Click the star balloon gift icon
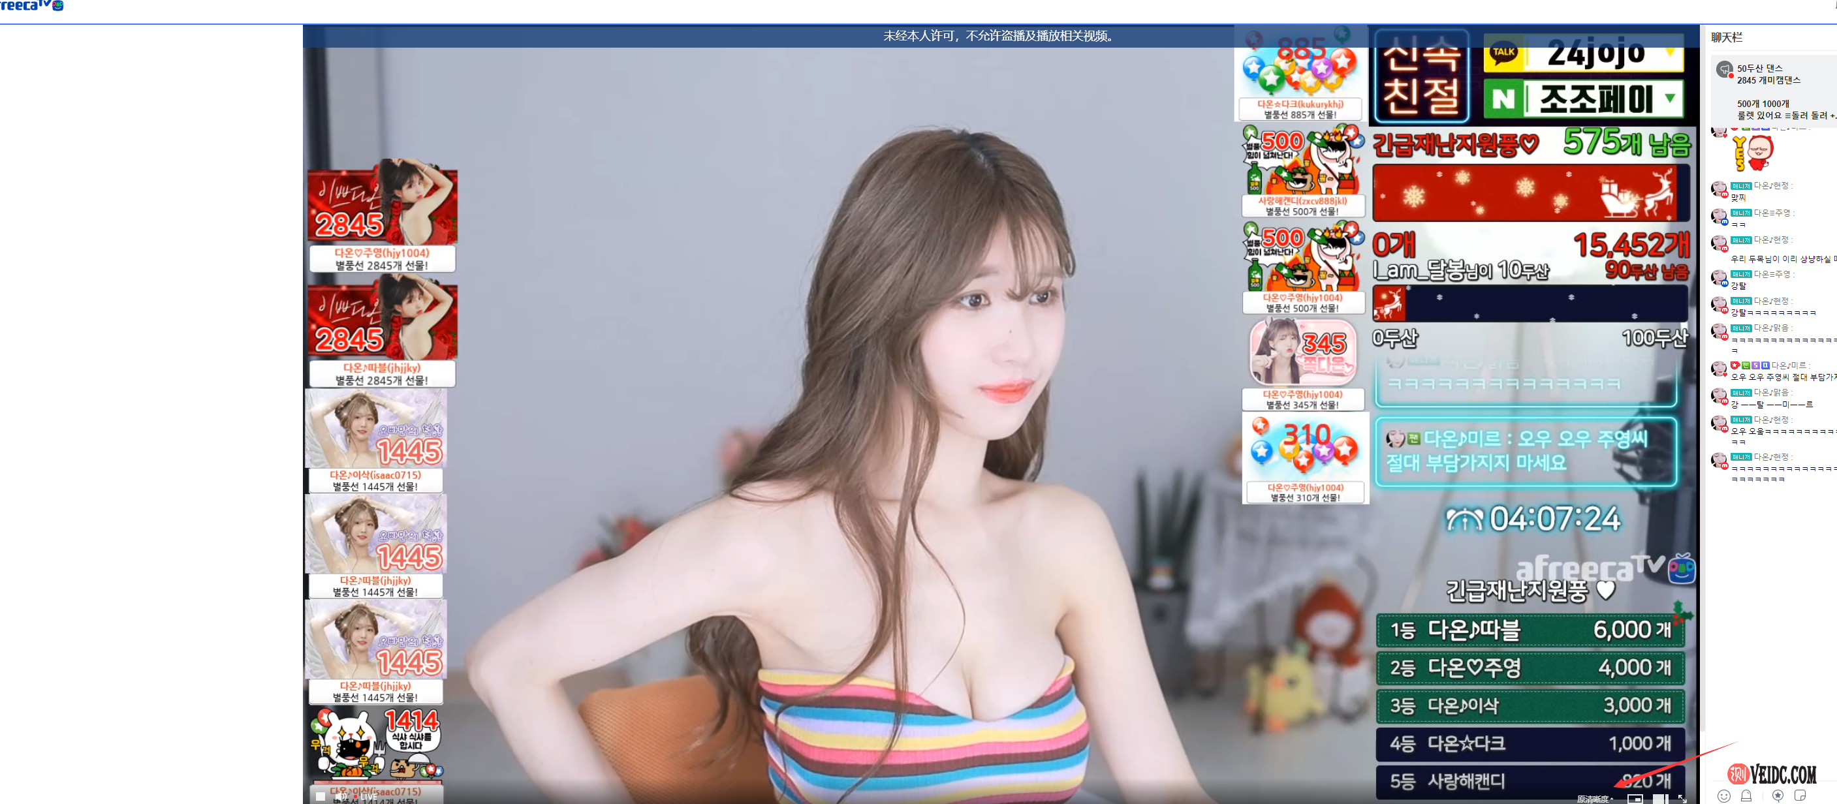Viewport: 1837px width, 804px height. tap(1778, 796)
